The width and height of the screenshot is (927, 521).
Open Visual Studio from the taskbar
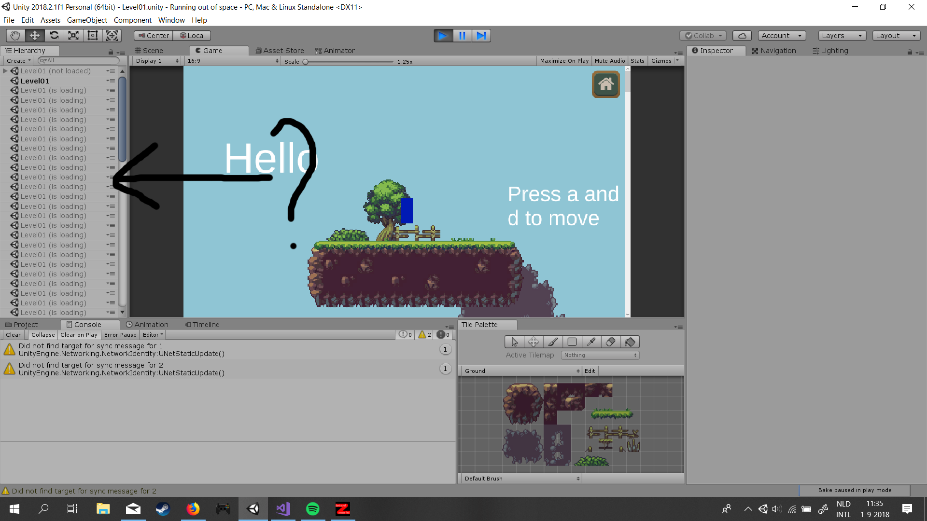(x=283, y=509)
